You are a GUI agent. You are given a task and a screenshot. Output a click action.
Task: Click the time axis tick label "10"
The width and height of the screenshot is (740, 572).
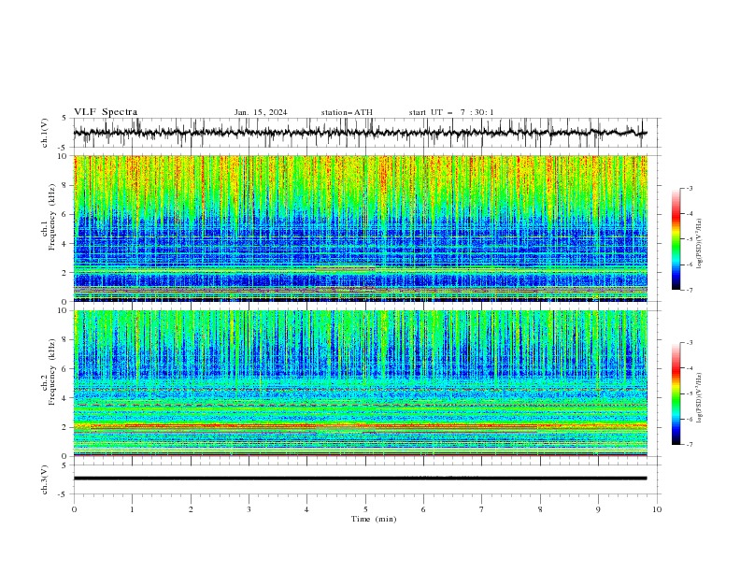657,509
